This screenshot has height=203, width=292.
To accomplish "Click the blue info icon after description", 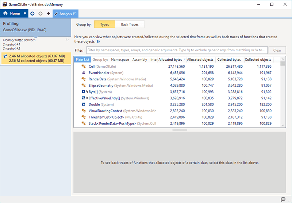I will pos(98,41).
